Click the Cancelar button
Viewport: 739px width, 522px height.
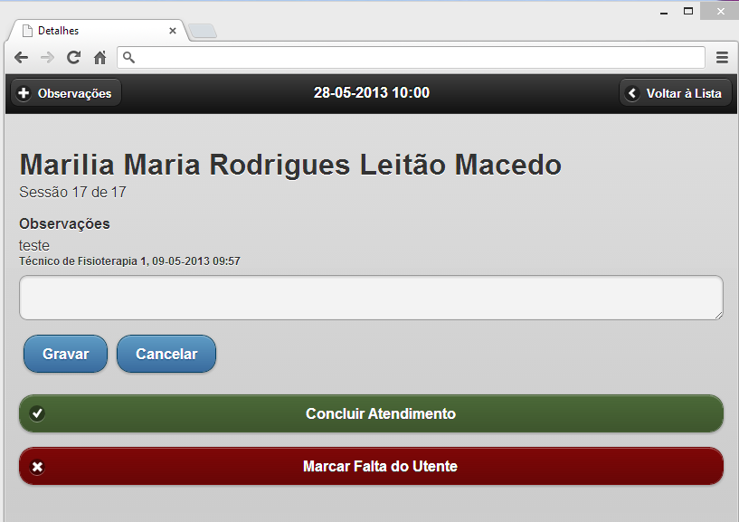tap(166, 354)
